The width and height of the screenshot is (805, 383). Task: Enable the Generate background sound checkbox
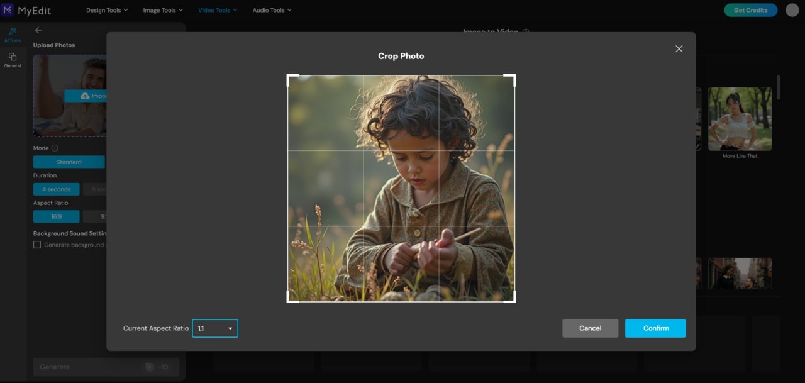[36, 245]
